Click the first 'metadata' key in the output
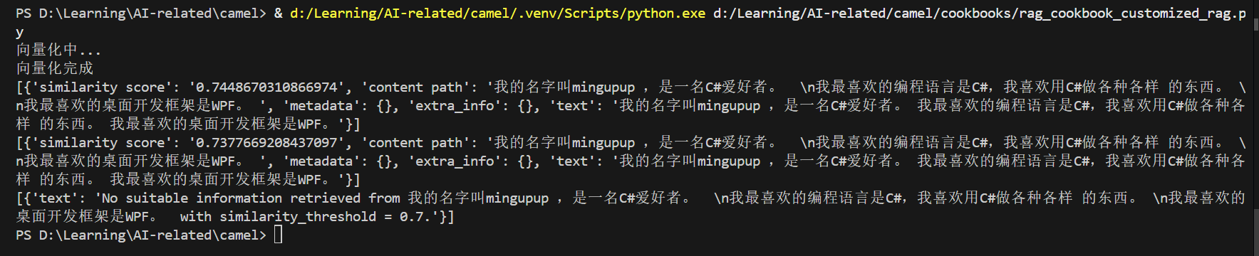1259x256 pixels. coord(321,105)
